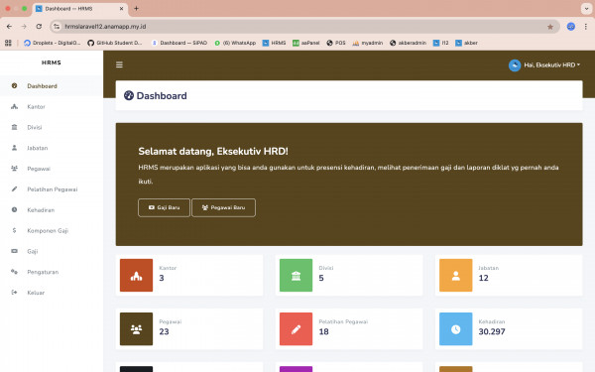Click the Keluar sign-out icon in sidebar
Image resolution: width=595 pixels, height=372 pixels.
[15, 293]
